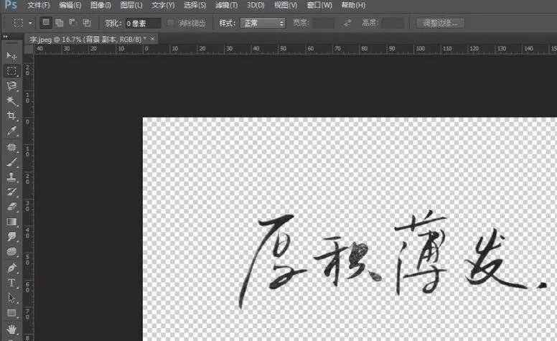
Task: Open the 文件(F) menu
Action: pyautogui.click(x=38, y=5)
